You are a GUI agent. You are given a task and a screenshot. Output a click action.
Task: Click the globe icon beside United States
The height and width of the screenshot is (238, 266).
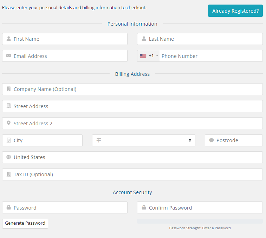[x=9, y=157]
